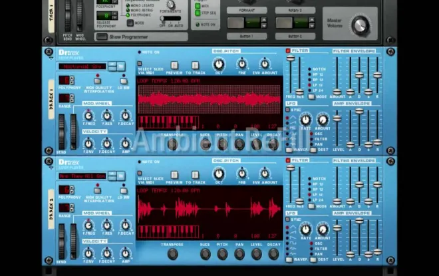Click Dr.REX 1 patch name display
This screenshot has width=439, height=276.
(x=82, y=67)
